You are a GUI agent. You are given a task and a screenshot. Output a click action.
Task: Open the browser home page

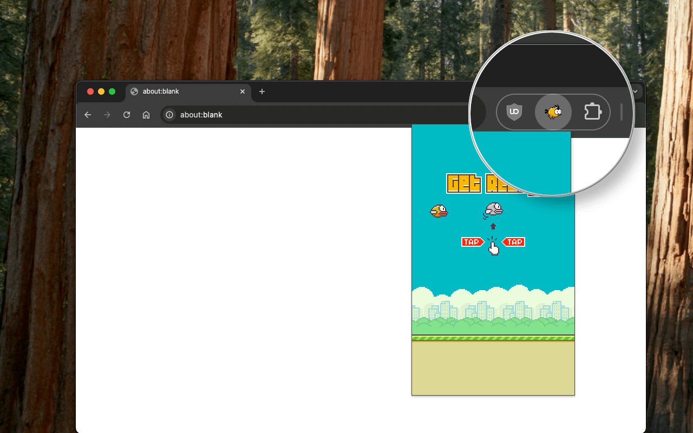(x=146, y=115)
